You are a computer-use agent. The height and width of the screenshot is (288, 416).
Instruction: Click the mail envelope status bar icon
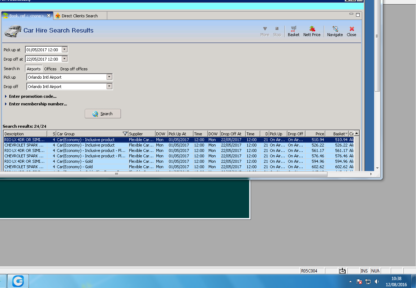(342, 271)
